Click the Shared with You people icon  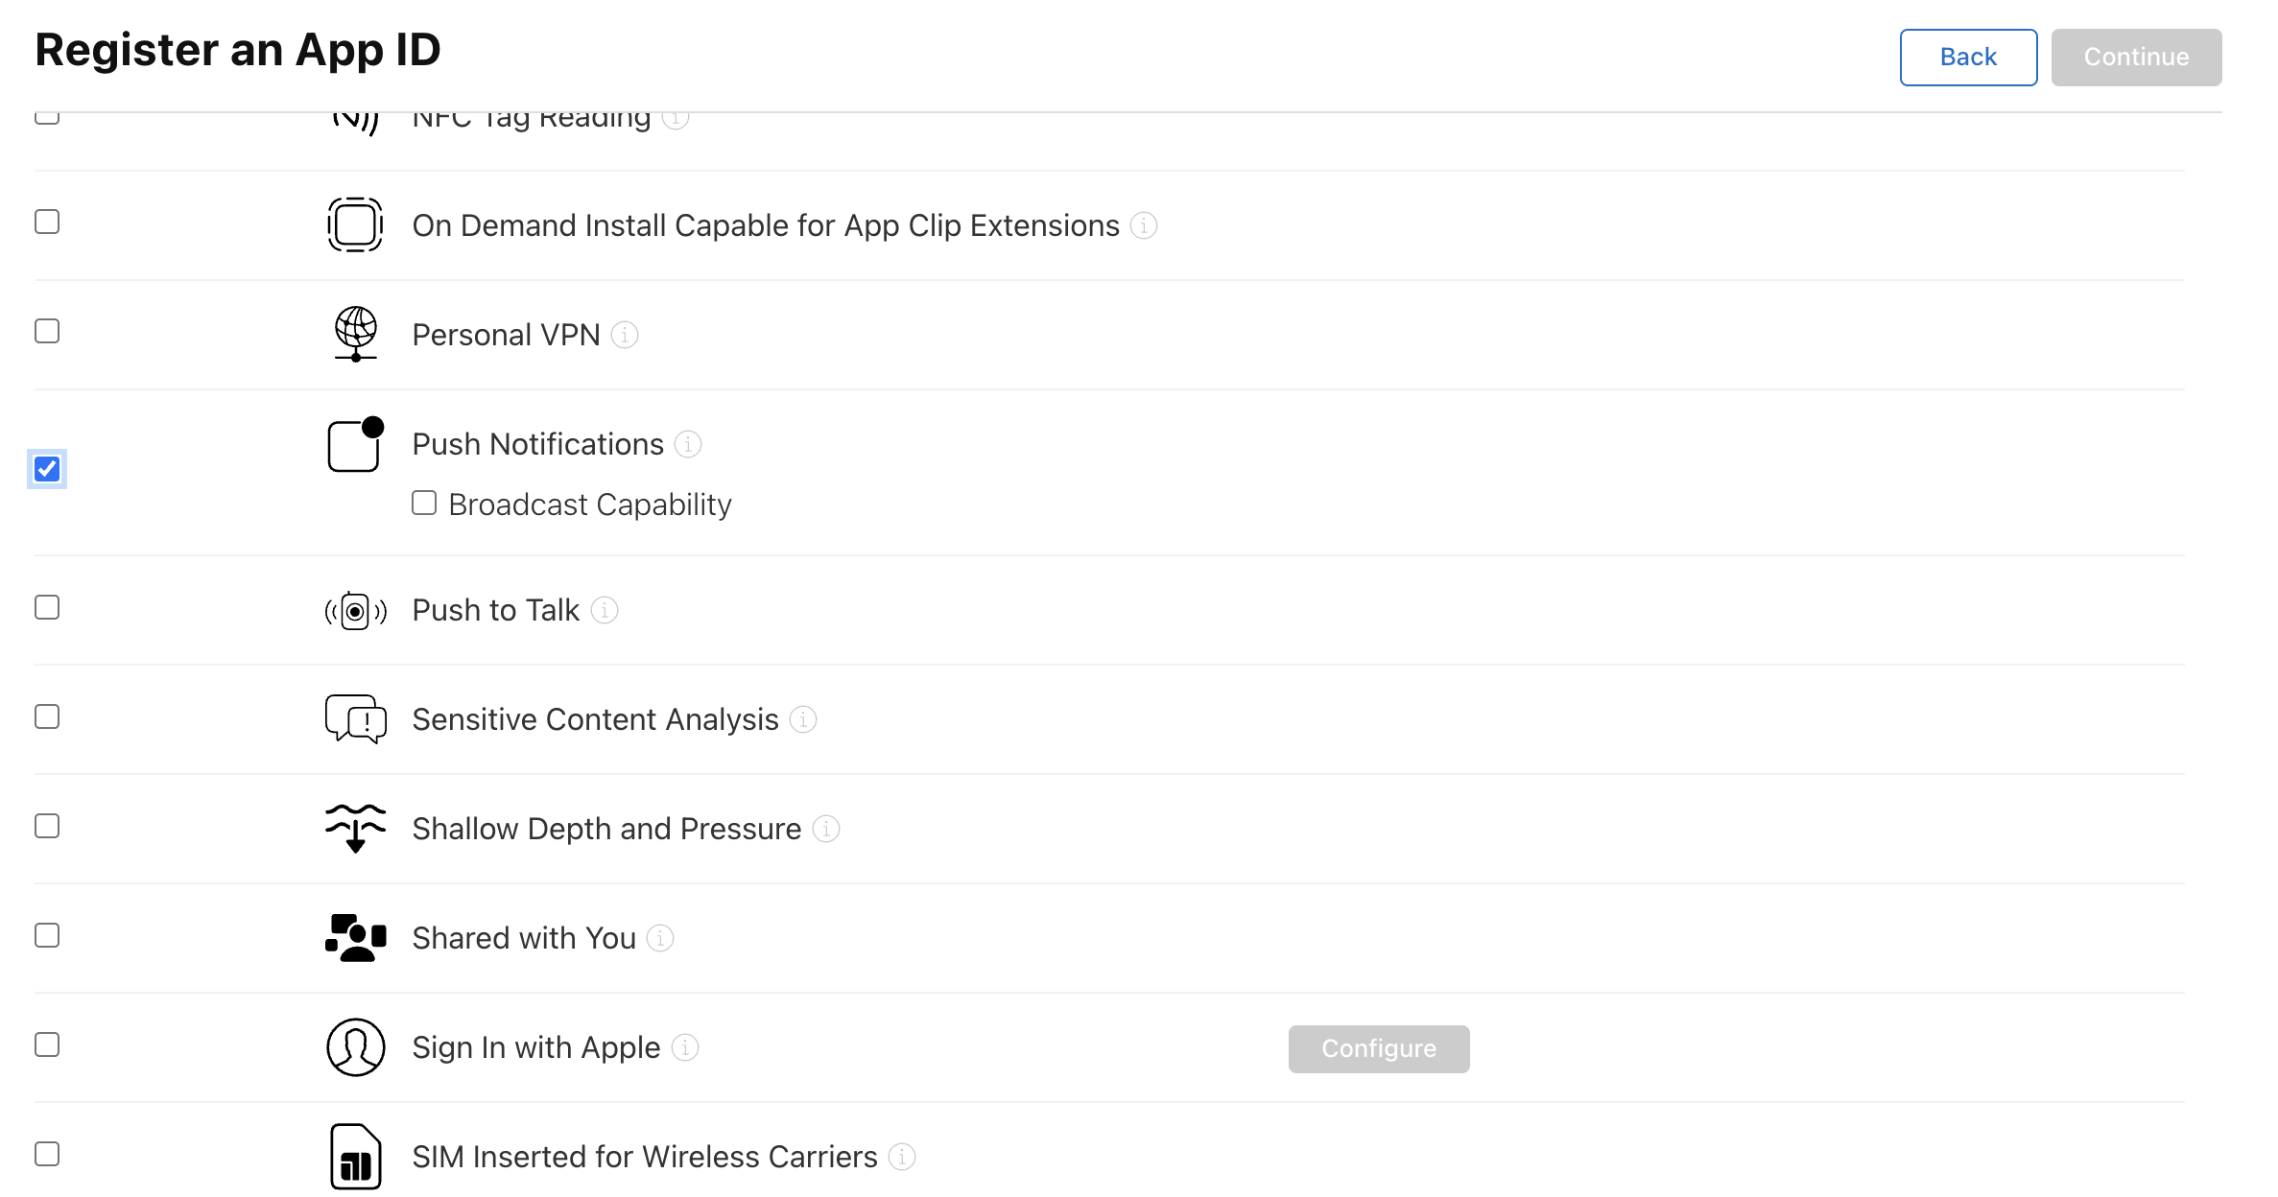coord(355,938)
